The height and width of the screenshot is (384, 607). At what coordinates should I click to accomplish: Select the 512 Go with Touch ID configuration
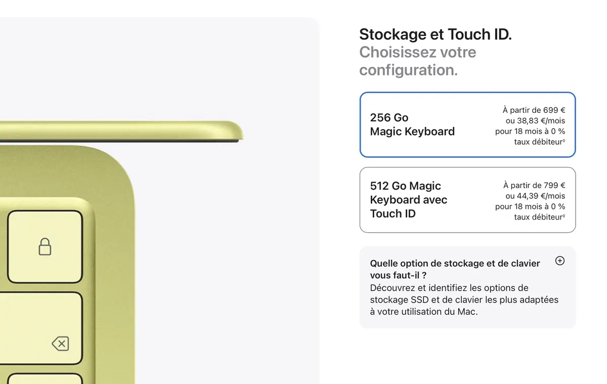click(467, 199)
